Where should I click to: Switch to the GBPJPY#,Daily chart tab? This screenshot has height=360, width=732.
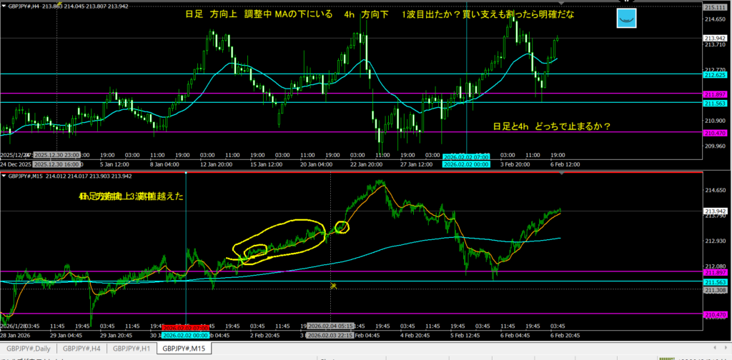point(29,349)
